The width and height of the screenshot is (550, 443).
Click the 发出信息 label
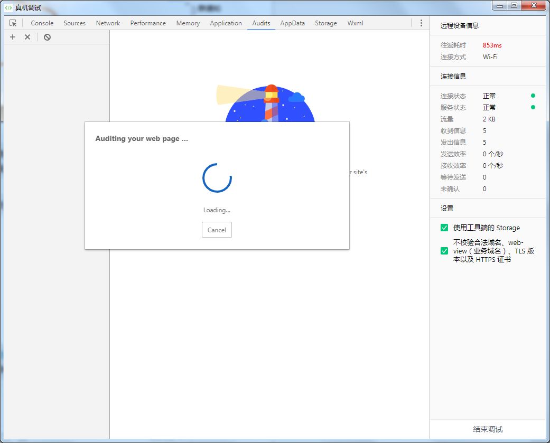click(453, 142)
